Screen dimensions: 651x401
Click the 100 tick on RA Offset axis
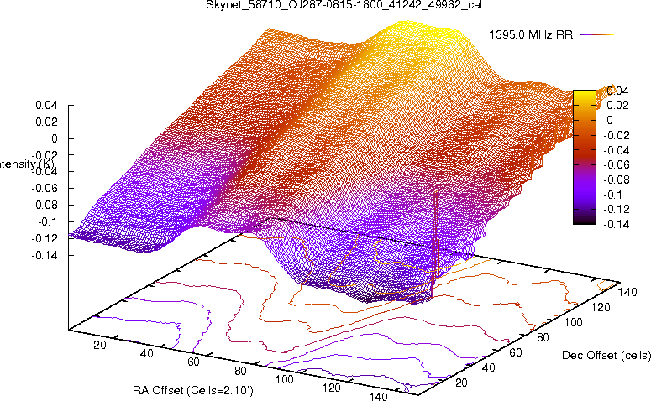point(285,379)
